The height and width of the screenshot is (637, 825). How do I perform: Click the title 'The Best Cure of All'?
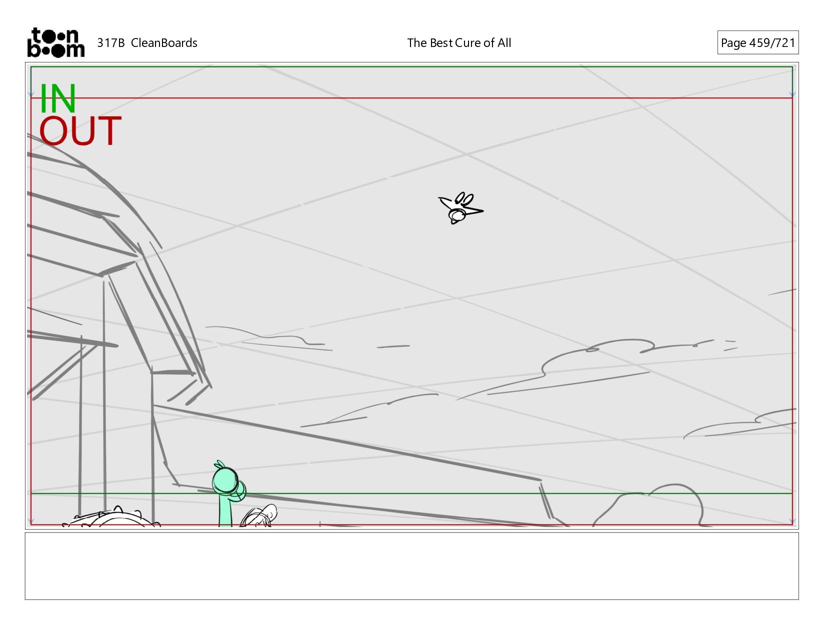459,43
